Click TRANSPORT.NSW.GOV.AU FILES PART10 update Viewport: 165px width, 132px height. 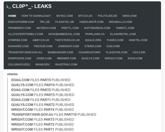pos(54,115)
